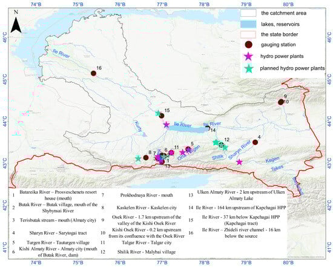Click the '80°B' longitude label on bottom axis

pyautogui.click(x=288, y=263)
